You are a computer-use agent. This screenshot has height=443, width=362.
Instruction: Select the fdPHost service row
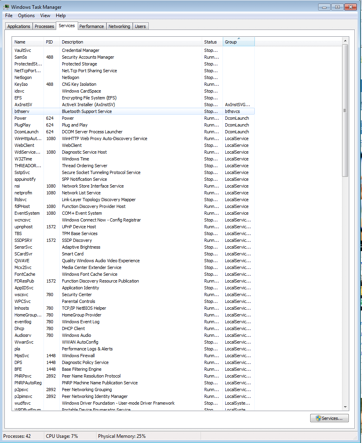click(x=134, y=206)
